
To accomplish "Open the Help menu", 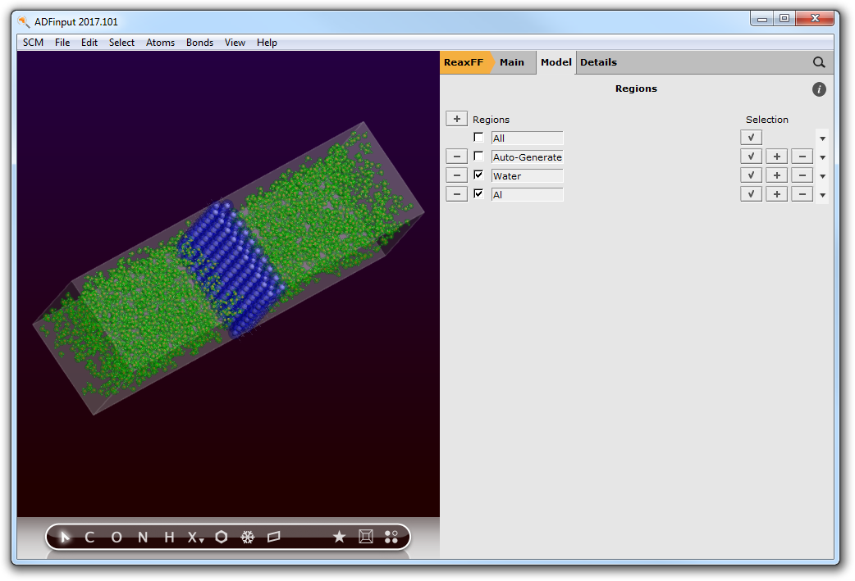I will click(x=267, y=43).
